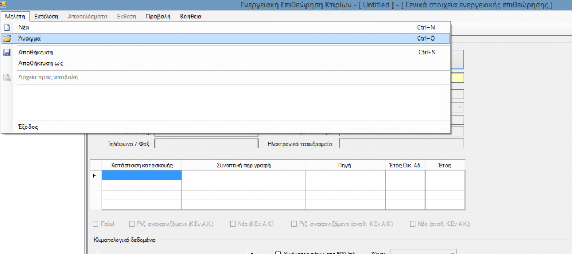Enable the first Νέο (Κ.Εν.Α.Κ.) checkbox
Image resolution: width=572 pixels, height=254 pixels.
tap(233, 224)
